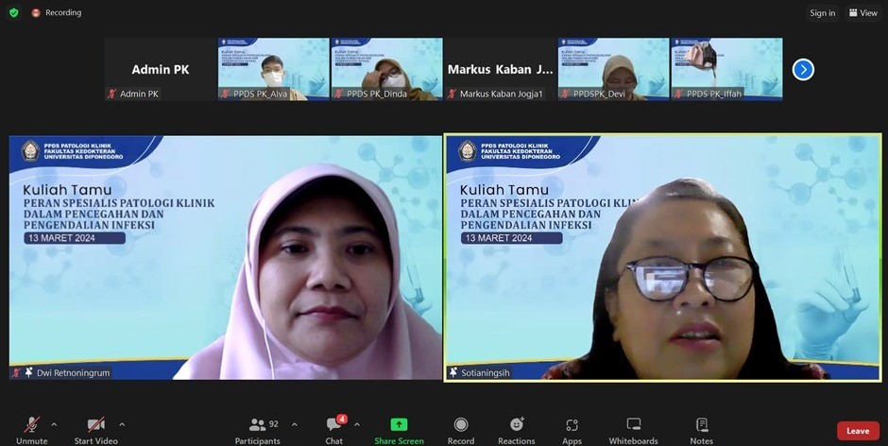Show next page of participant thumbnails
This screenshot has width=888, height=446.
(x=803, y=69)
